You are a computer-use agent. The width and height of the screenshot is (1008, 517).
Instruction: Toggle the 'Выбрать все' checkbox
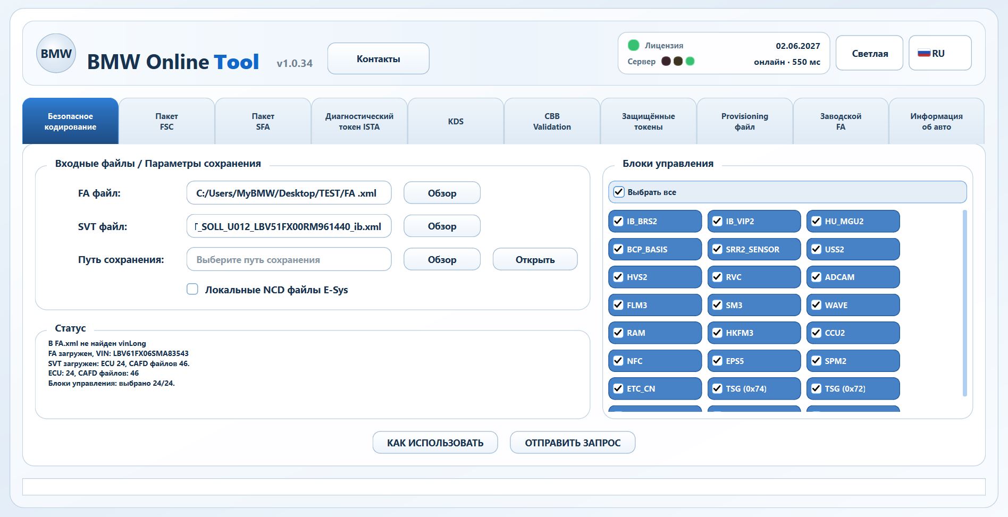tap(619, 192)
